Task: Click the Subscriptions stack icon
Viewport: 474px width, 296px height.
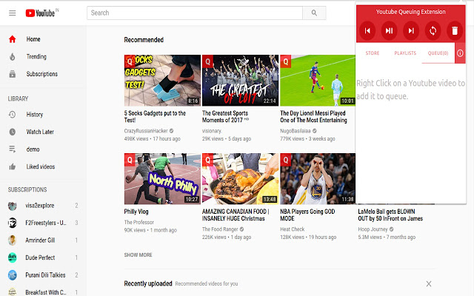Action: [x=12, y=74]
